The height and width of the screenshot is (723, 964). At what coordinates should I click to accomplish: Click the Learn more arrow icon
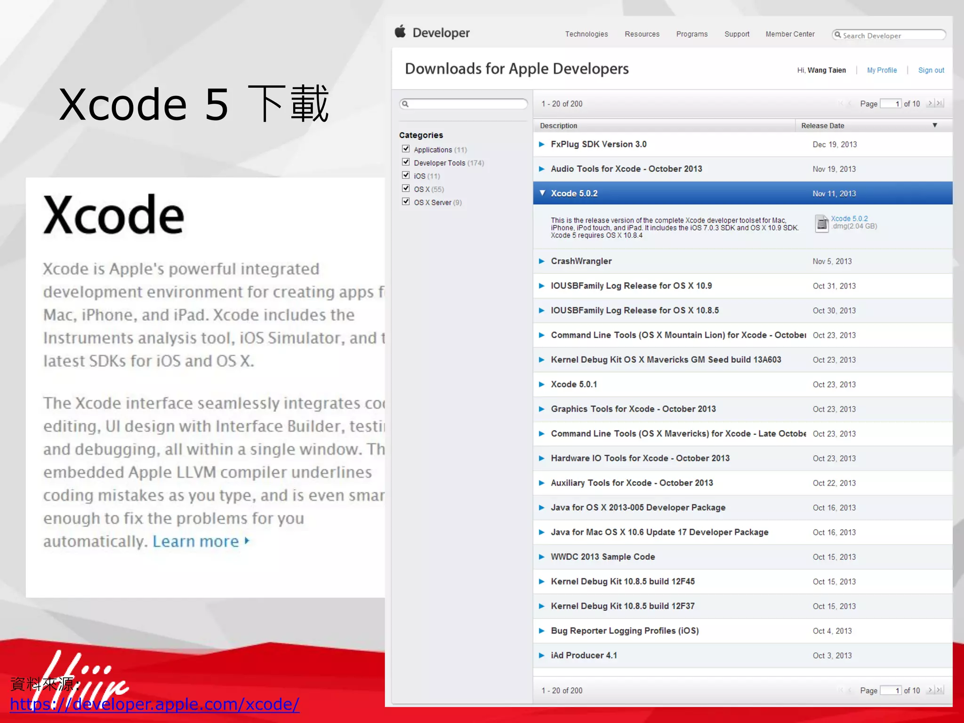(247, 541)
